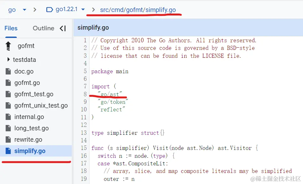
Task: Open the go project dropdown arrow
Action: (x=24, y=10)
